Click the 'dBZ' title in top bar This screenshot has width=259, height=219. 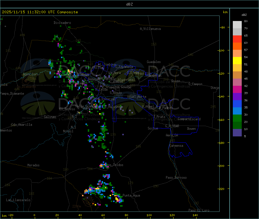pyautogui.click(x=129, y=4)
